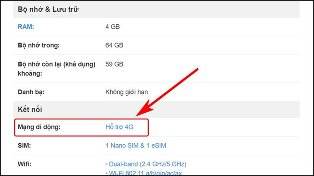Click the Hỗ trợ 4G link
314x176 pixels.
(119, 127)
